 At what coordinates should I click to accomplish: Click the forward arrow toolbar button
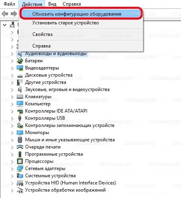pos(14,14)
